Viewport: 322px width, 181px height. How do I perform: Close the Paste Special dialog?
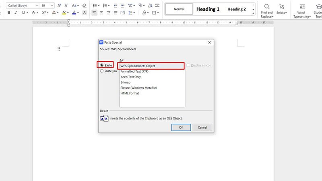pyautogui.click(x=209, y=42)
